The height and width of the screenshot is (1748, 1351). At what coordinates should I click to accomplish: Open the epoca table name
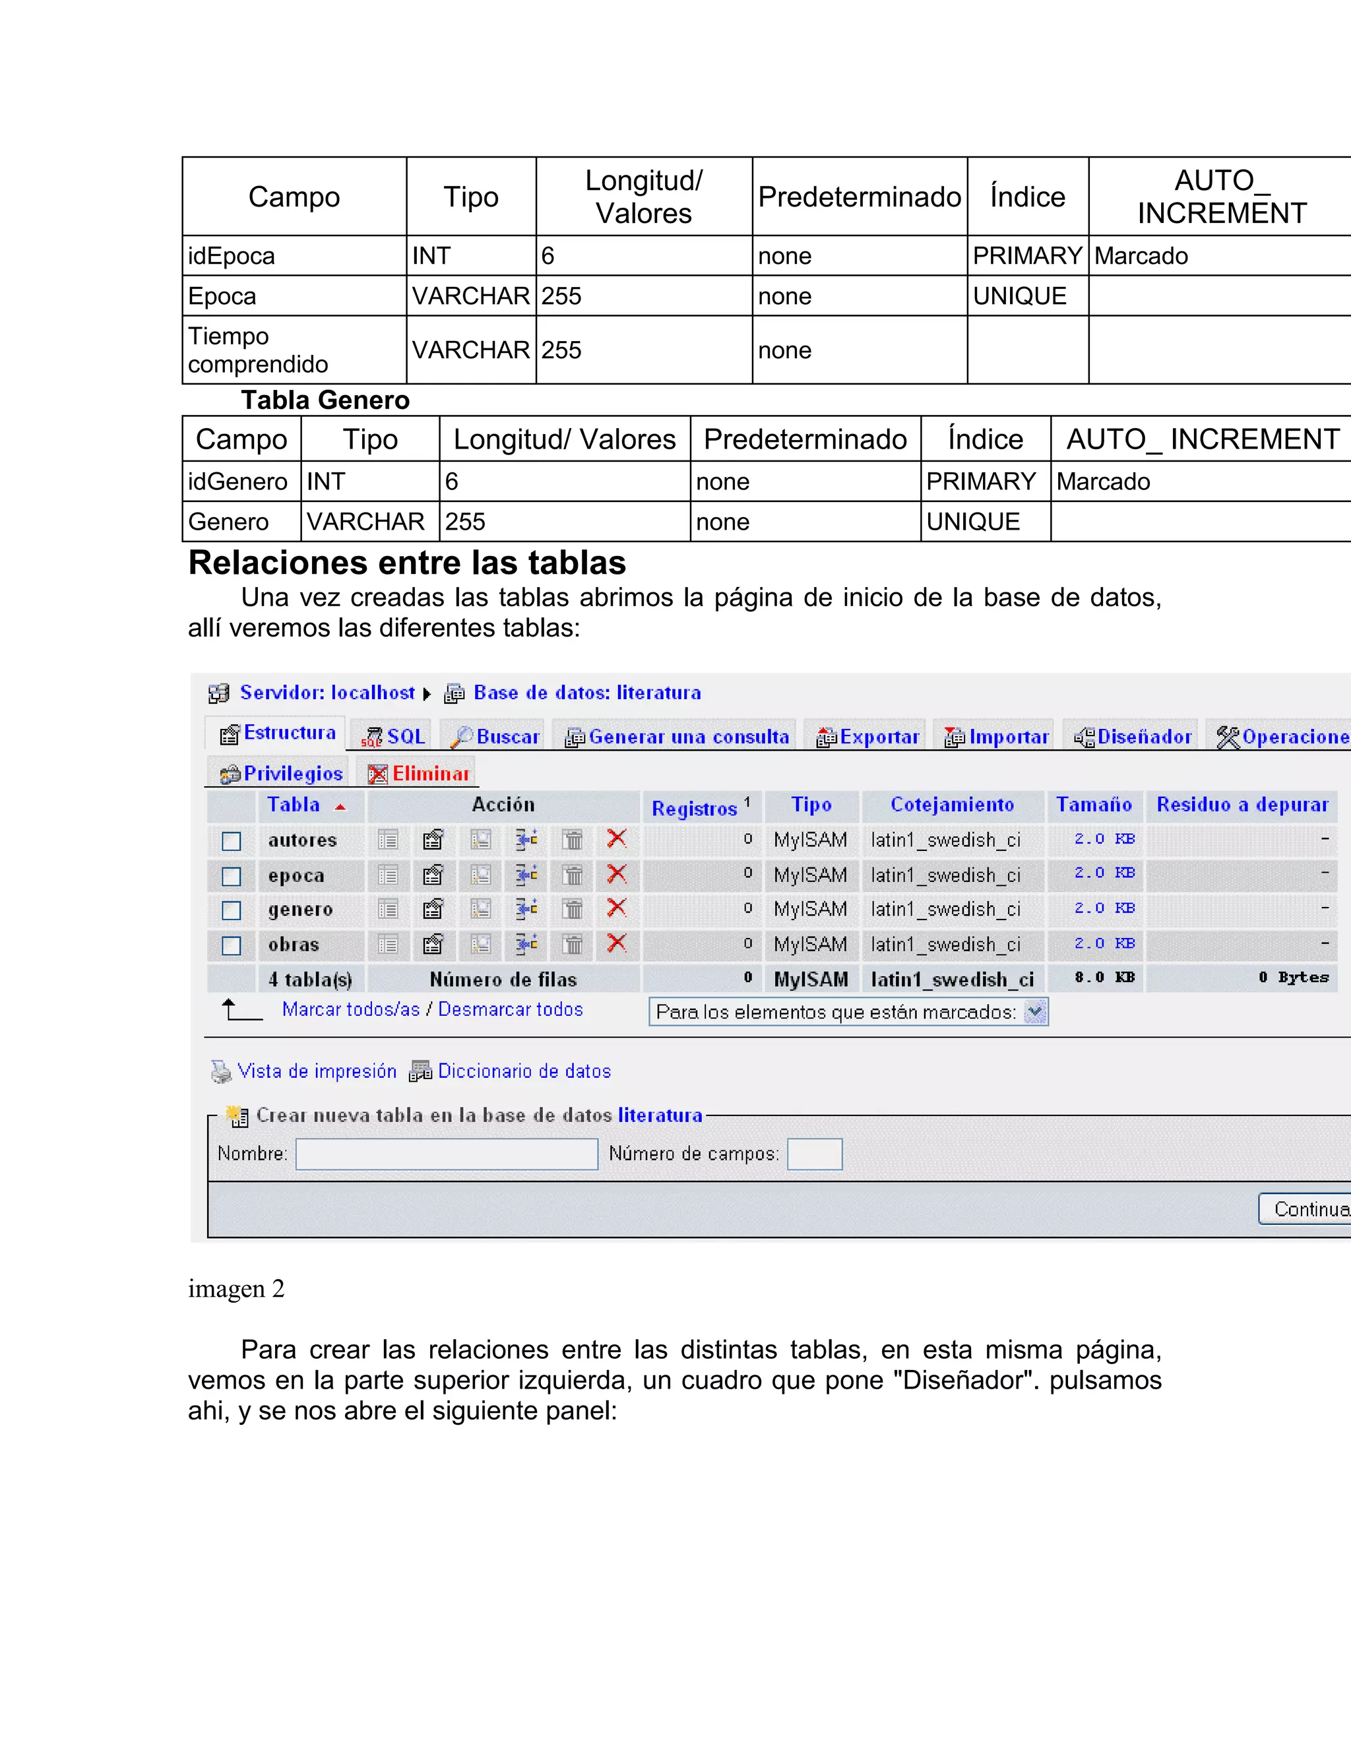[296, 877]
